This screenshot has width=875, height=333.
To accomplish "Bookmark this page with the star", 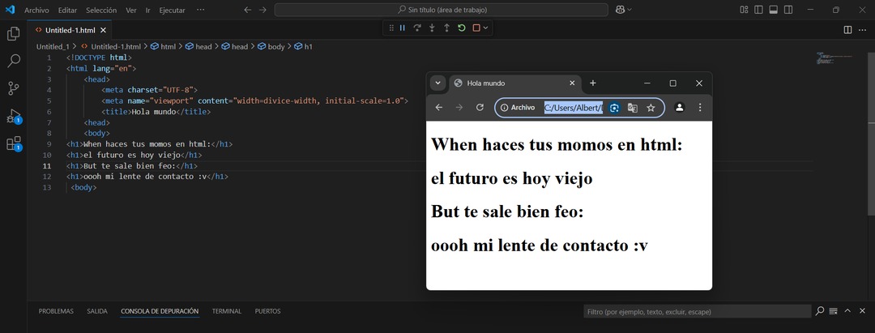I will (651, 108).
